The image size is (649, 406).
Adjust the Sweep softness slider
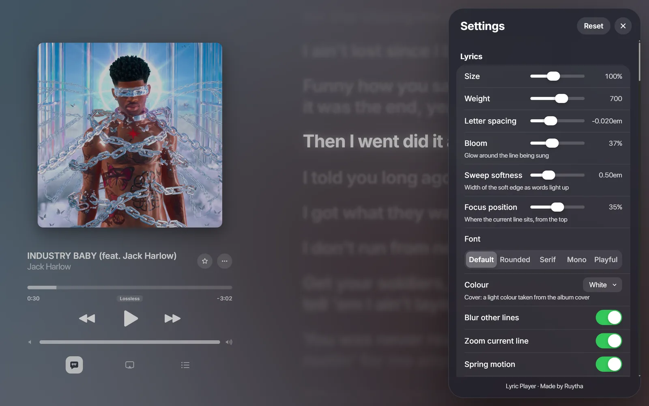[557, 175]
